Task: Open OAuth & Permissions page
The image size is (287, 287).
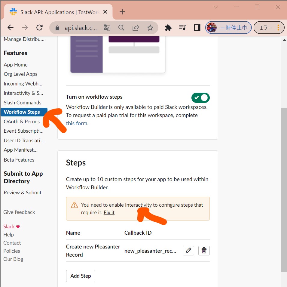Action: click(23, 122)
